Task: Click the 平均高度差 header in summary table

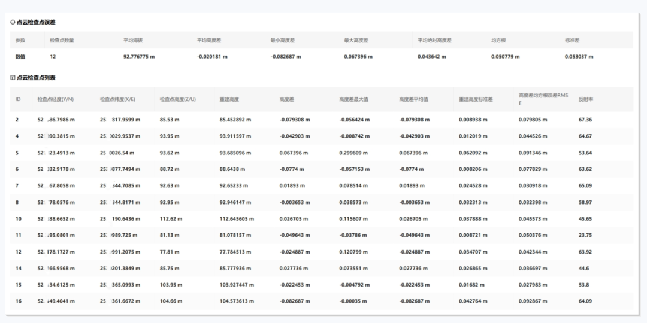Action: coord(209,41)
